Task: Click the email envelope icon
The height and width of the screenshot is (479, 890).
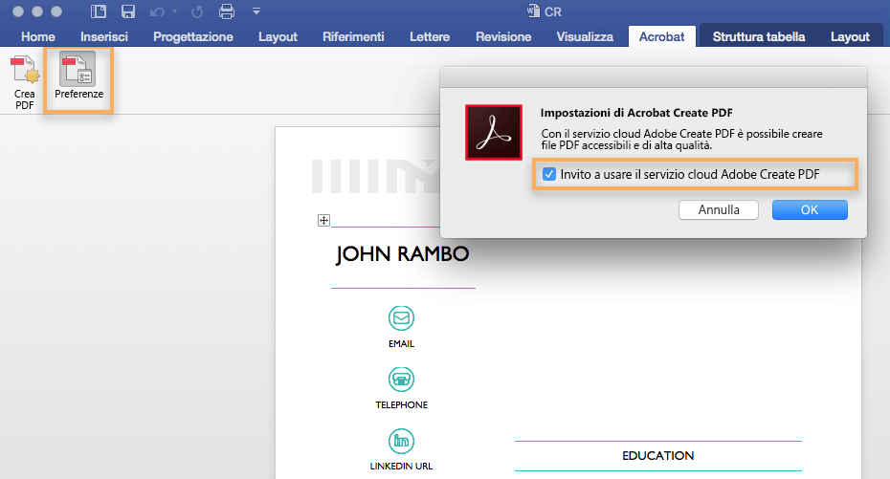Action: coord(401,318)
